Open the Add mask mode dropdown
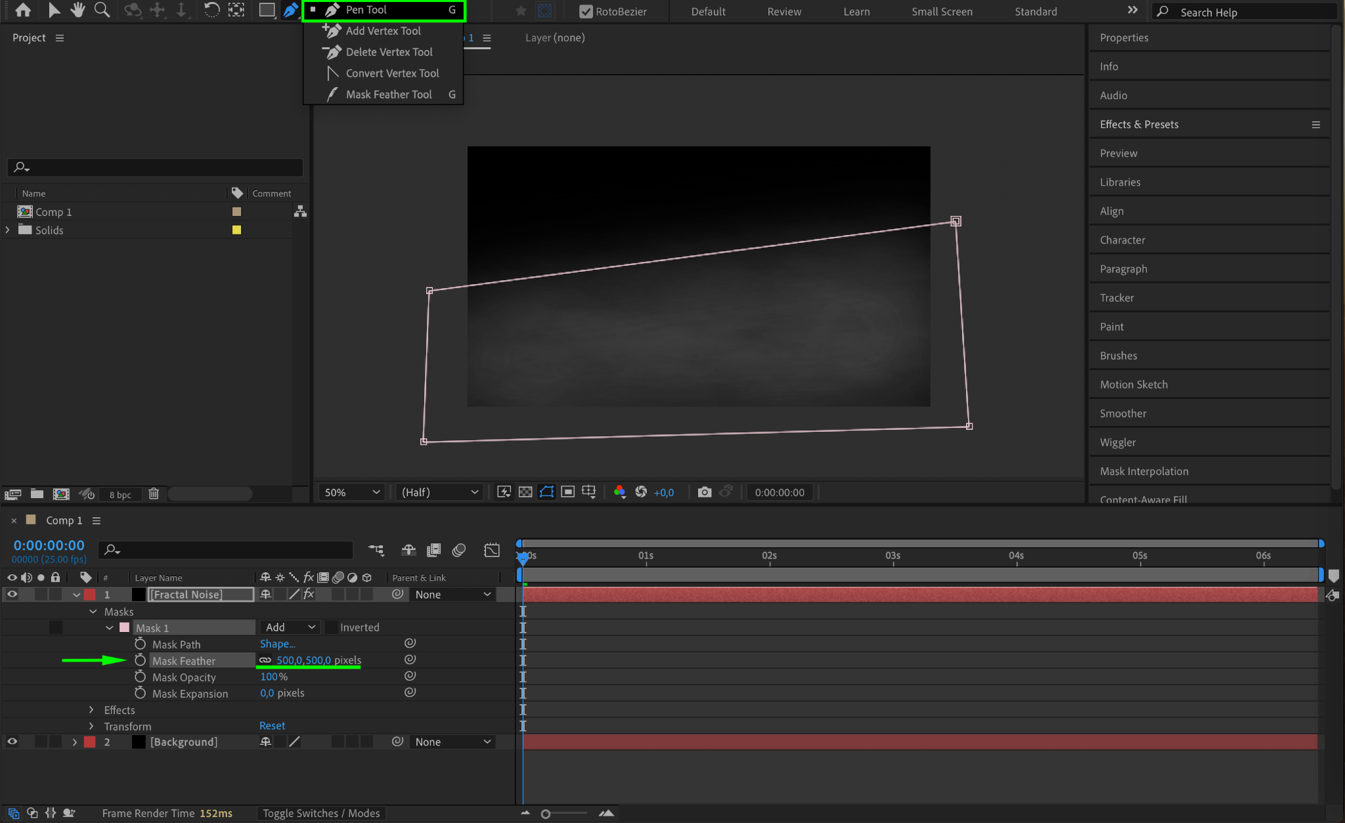1345x823 pixels. pyautogui.click(x=290, y=627)
